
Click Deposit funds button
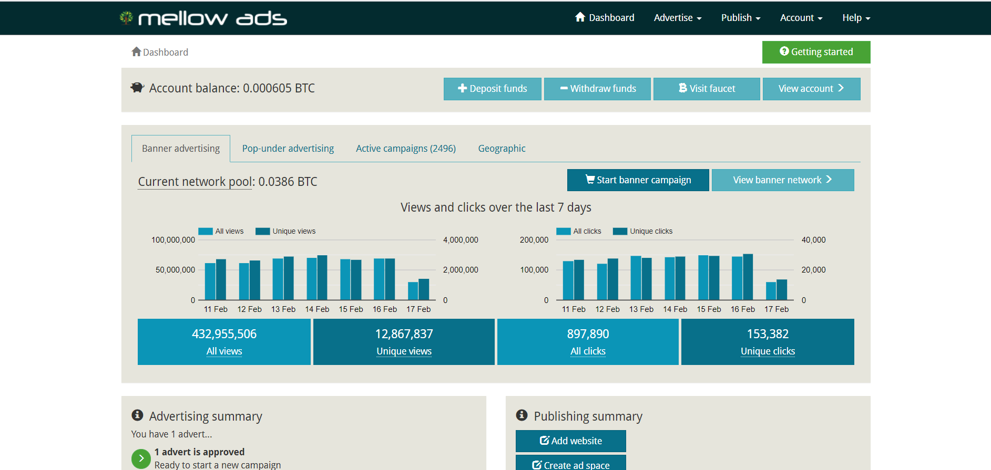click(493, 89)
